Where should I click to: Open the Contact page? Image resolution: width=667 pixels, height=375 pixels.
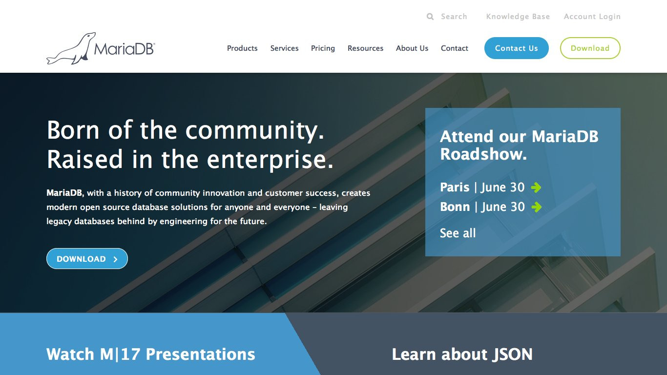(454, 48)
